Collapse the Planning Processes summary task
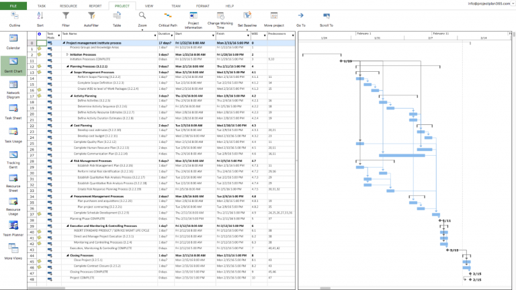This screenshot has height=290, width=516. point(68,66)
